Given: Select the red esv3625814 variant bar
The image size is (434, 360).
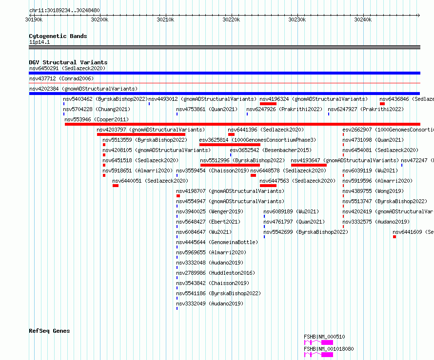Looking at the screenshot, I should click(x=230, y=145).
